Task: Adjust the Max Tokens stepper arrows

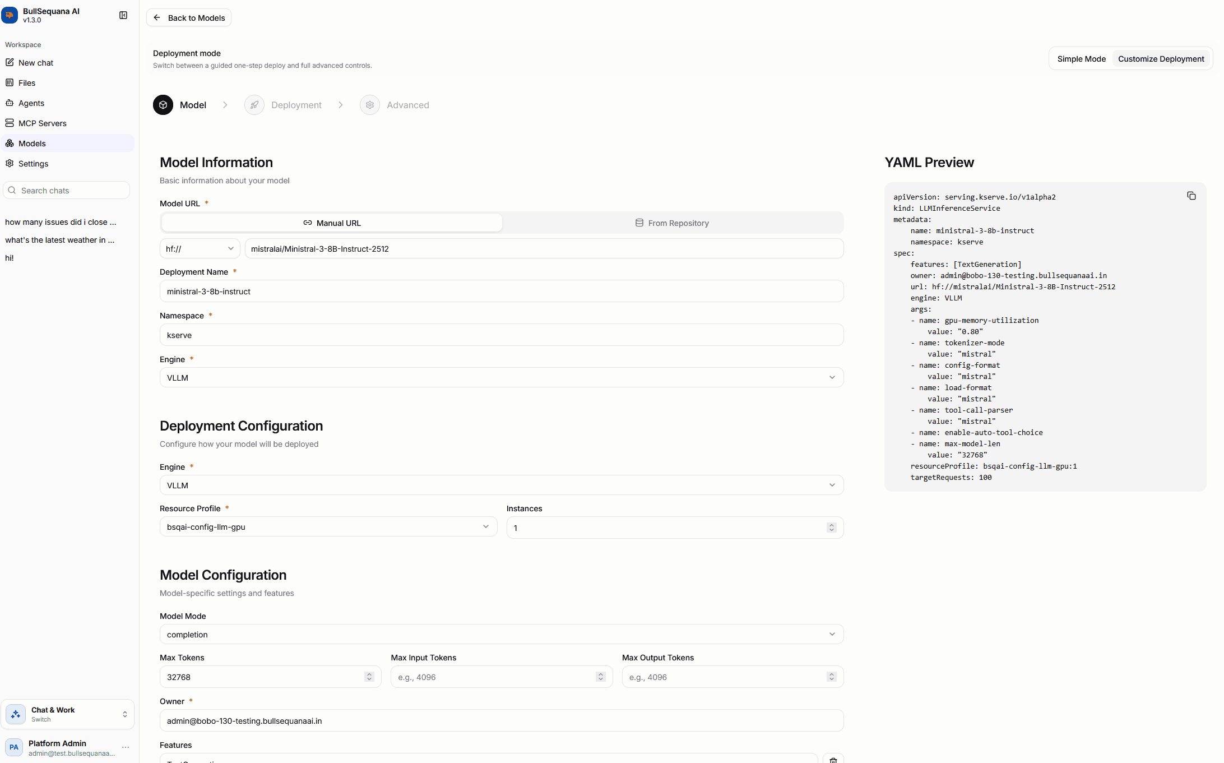Action: (x=369, y=677)
